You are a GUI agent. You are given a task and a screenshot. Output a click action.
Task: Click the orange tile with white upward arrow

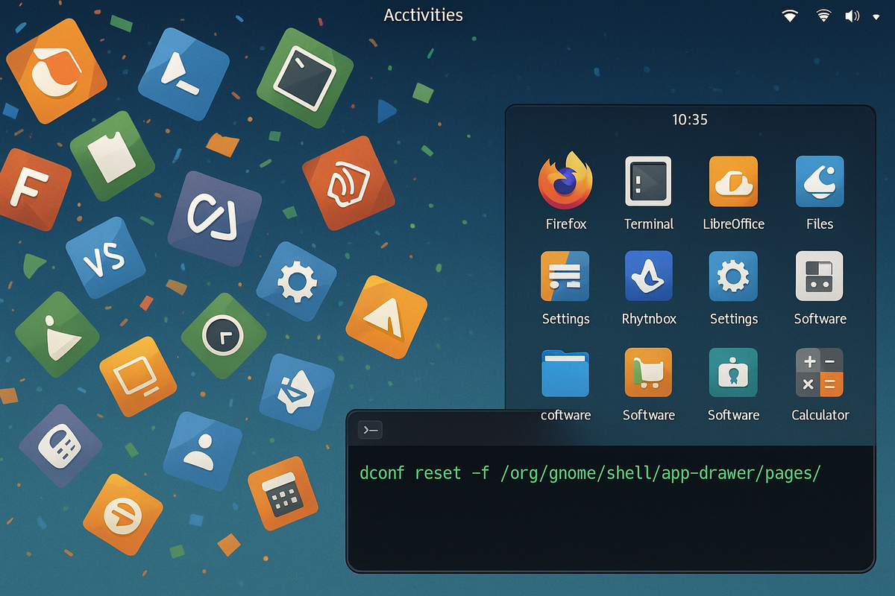click(x=386, y=317)
